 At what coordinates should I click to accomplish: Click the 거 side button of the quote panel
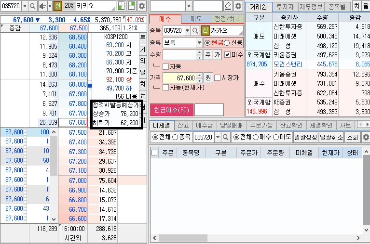tap(143, 49)
